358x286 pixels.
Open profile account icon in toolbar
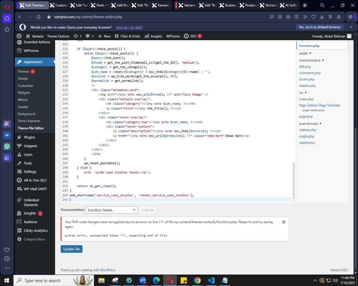click(x=339, y=17)
